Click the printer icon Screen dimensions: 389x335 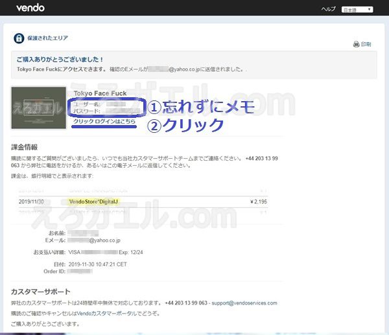tap(356, 45)
